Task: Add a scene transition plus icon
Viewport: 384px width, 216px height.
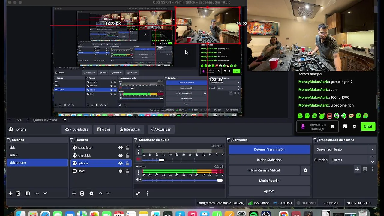Action: click(x=357, y=169)
